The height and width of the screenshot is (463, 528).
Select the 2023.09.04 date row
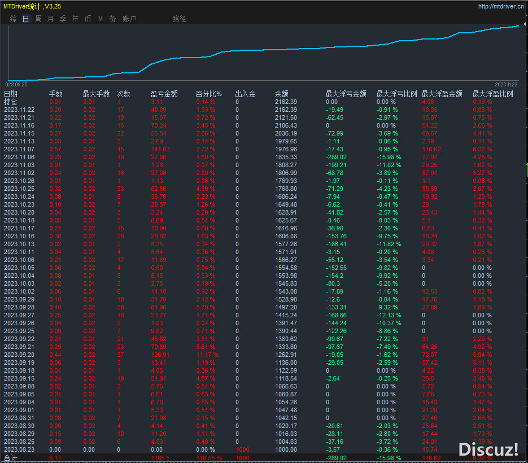(x=19, y=403)
